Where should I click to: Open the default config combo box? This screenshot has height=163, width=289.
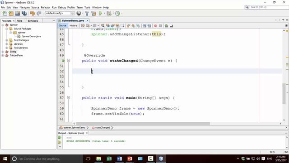click(60, 13)
